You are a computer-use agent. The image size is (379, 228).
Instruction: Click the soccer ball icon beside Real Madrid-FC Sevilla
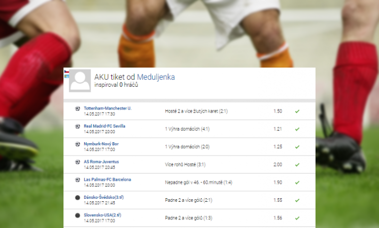click(77, 126)
